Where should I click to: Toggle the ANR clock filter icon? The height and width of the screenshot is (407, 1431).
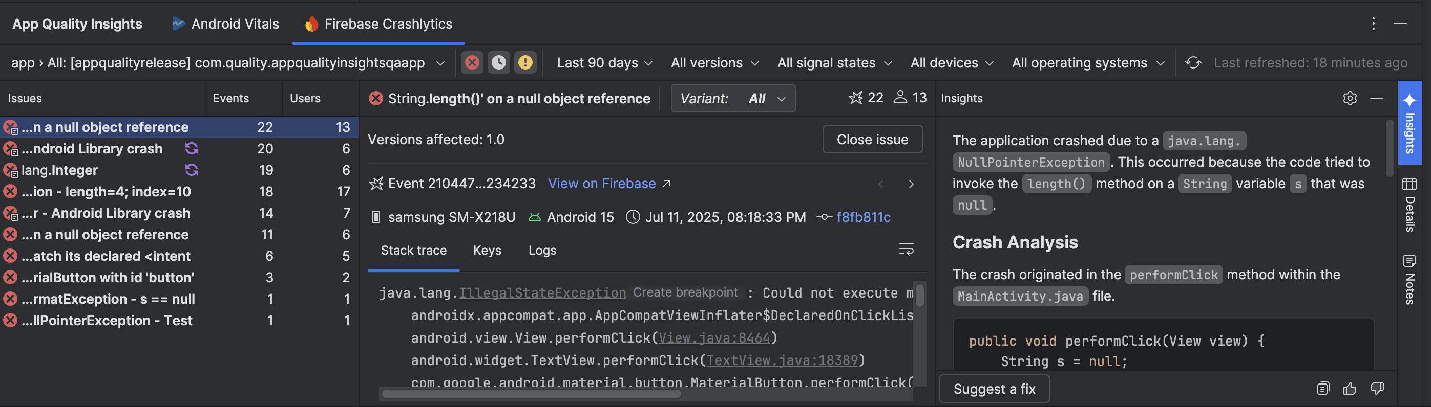(x=498, y=63)
